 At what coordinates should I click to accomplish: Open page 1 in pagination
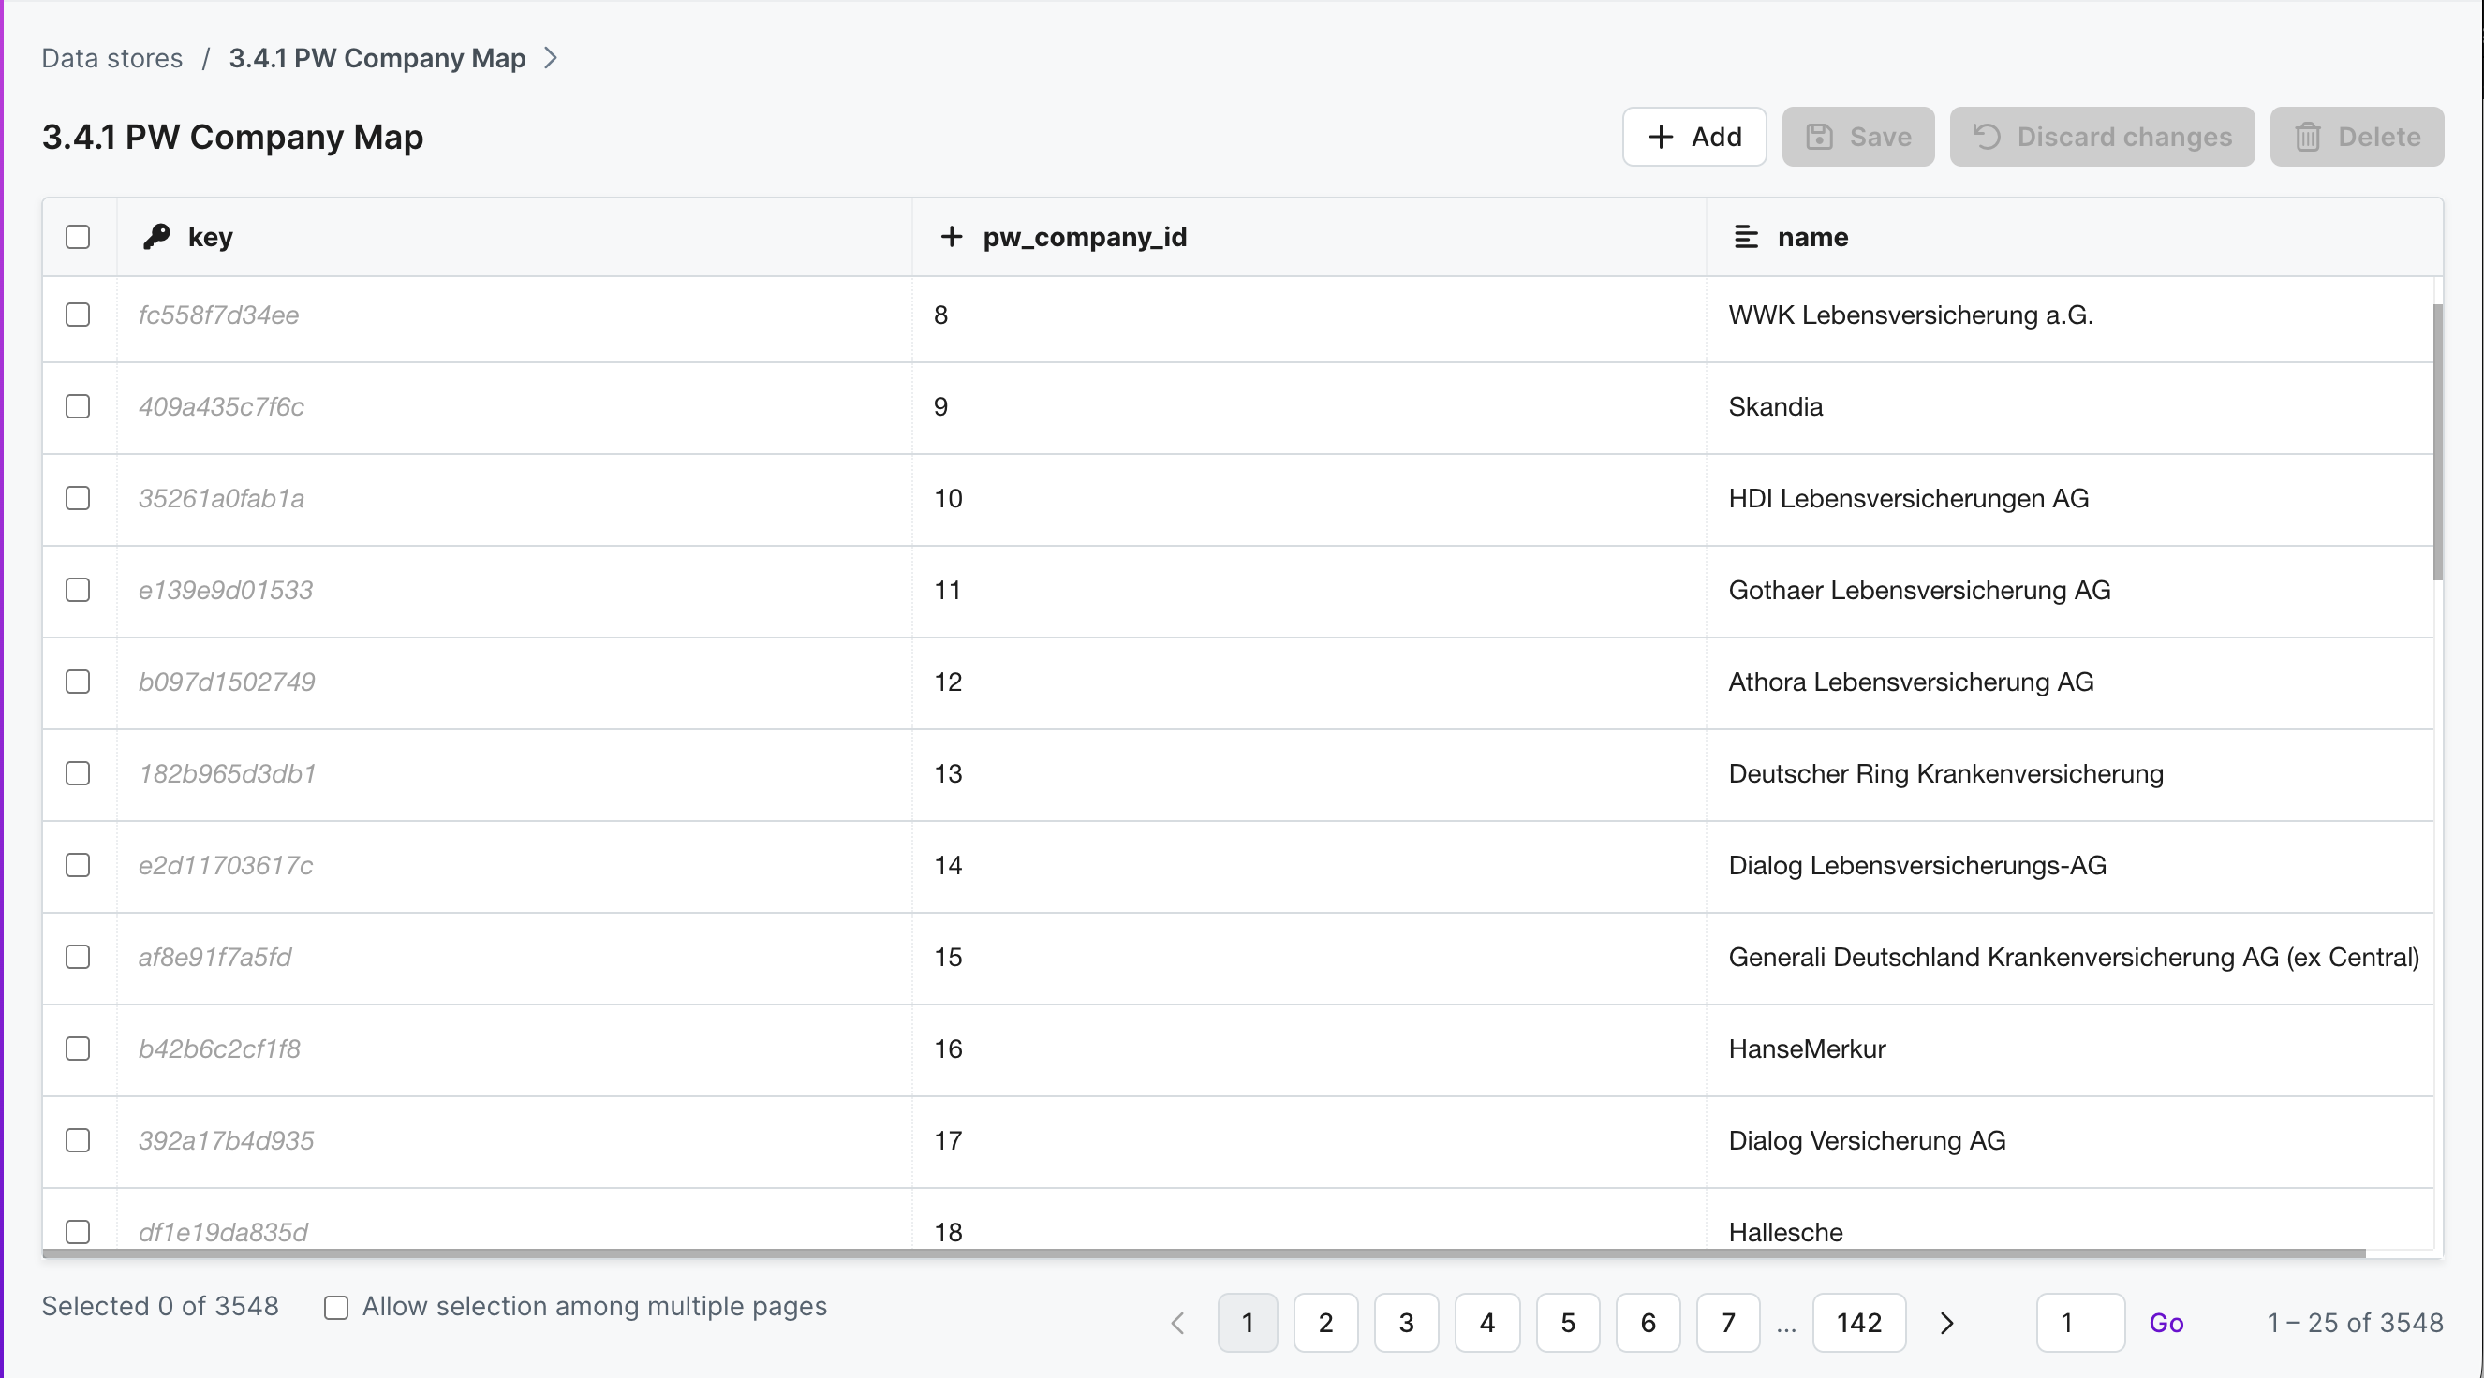(1248, 1323)
